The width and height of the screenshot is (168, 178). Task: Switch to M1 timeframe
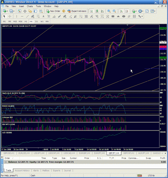4,21
